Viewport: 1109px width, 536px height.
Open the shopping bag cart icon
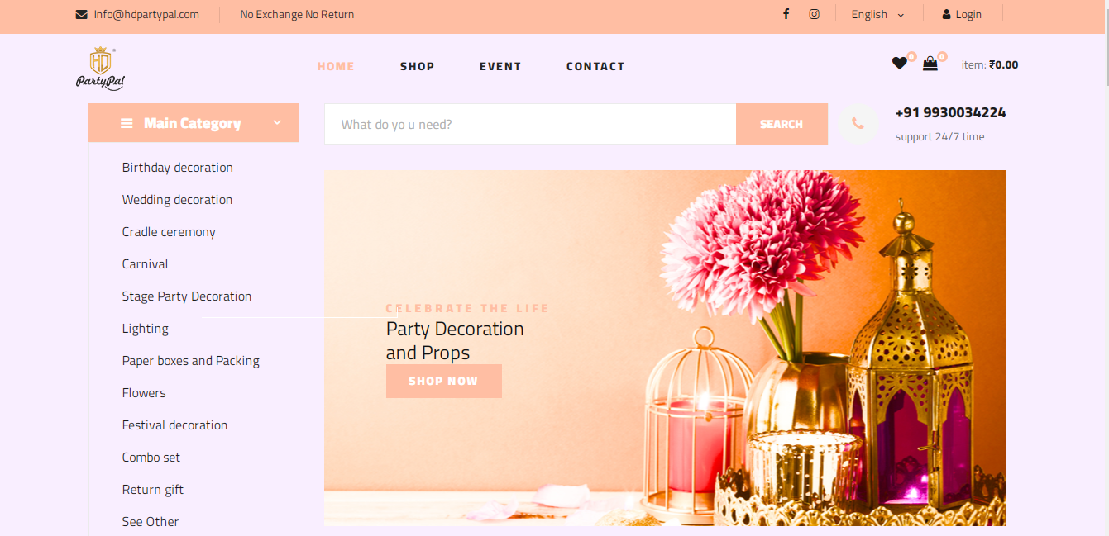point(930,63)
